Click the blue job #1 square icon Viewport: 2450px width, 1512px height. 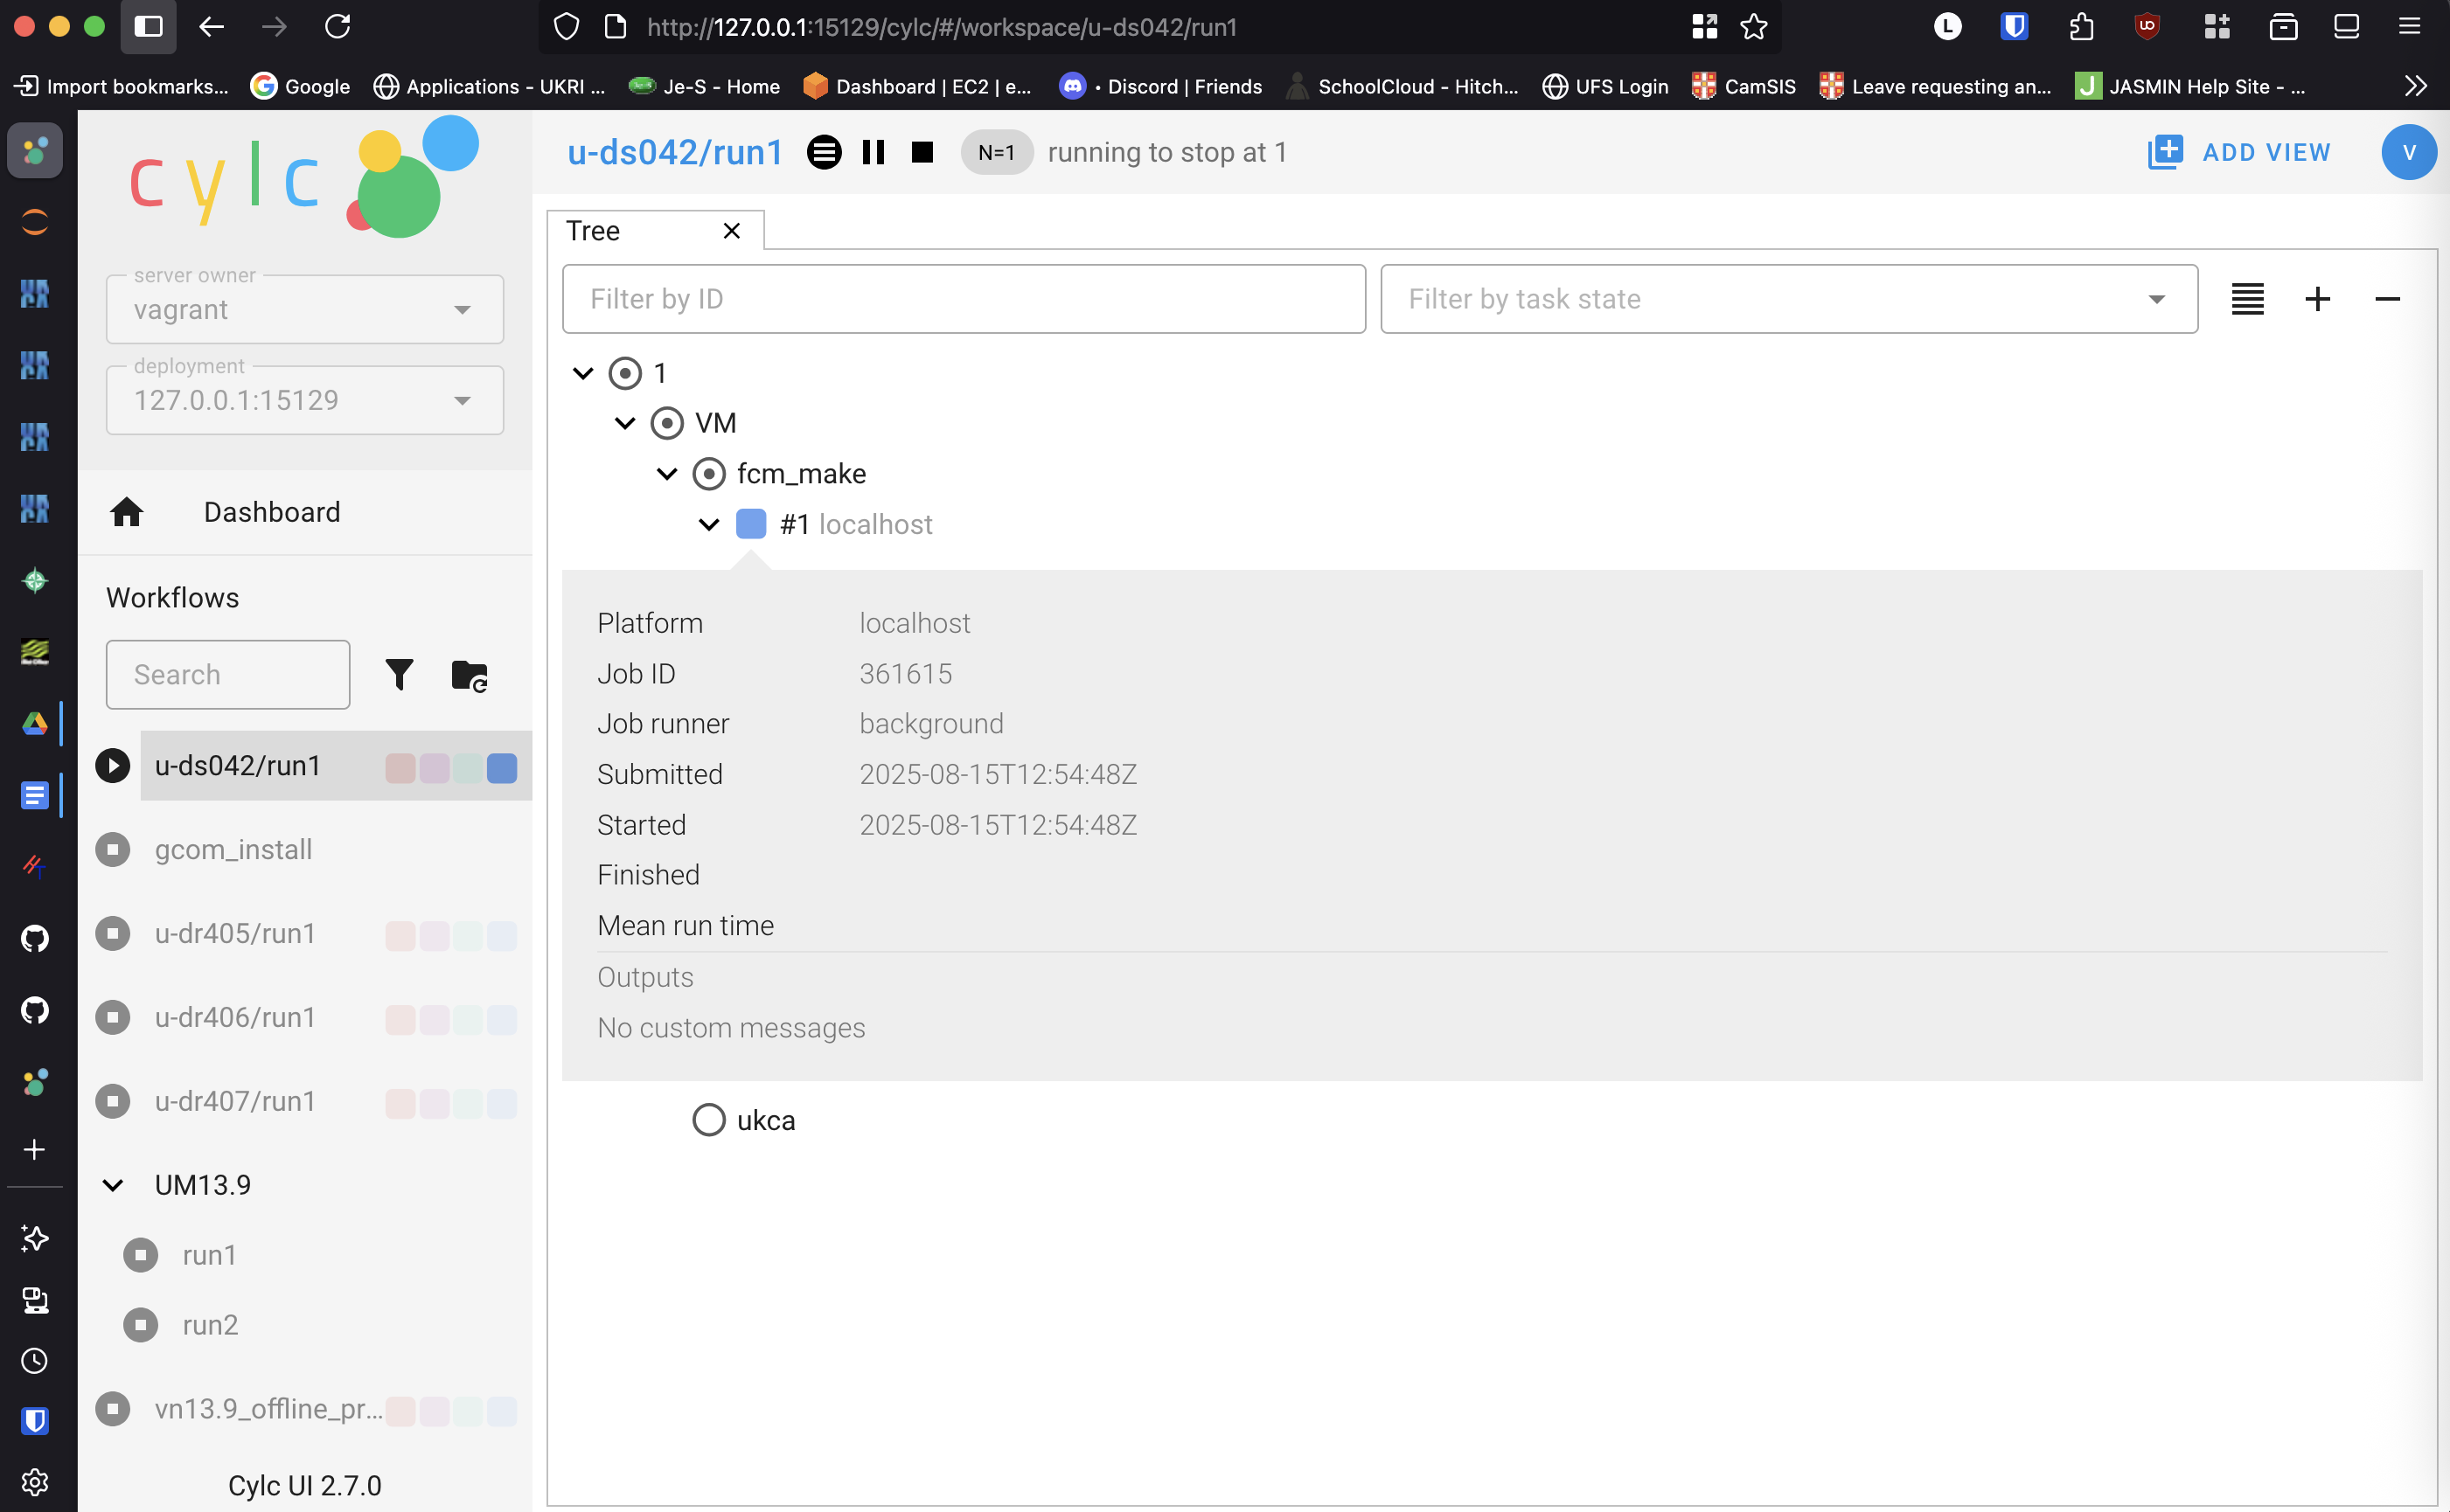pyautogui.click(x=751, y=524)
